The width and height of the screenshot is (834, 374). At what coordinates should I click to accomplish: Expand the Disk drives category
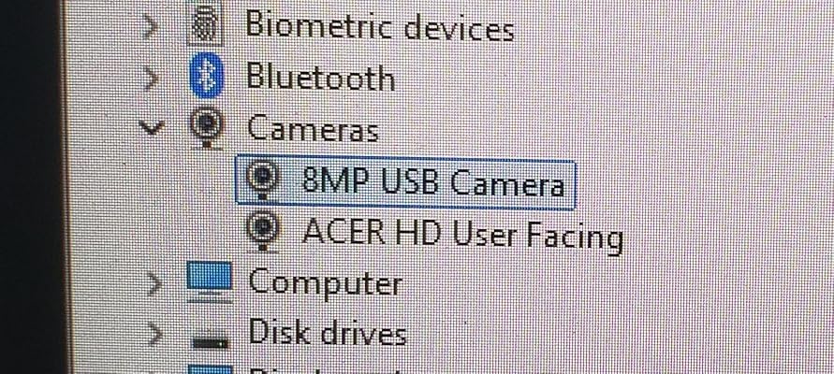[x=154, y=335]
